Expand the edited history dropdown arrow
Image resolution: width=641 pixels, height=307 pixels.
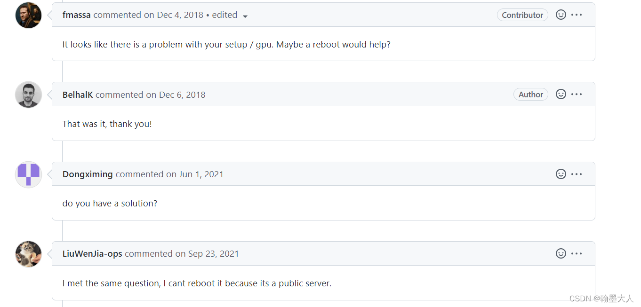pos(245,16)
